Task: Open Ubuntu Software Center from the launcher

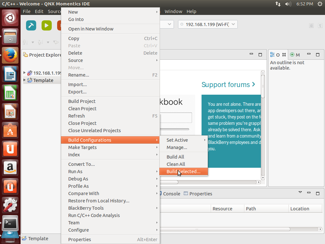Action: tap(10, 130)
